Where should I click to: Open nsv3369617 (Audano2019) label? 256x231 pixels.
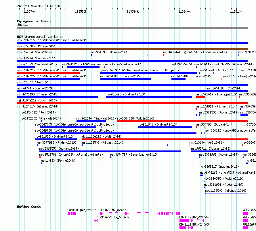click(219, 167)
